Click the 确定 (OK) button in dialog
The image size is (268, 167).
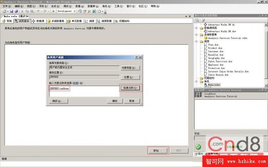115,101
